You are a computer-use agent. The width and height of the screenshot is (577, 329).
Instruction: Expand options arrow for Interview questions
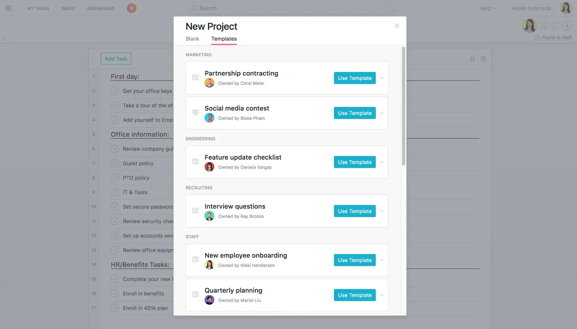pos(382,211)
